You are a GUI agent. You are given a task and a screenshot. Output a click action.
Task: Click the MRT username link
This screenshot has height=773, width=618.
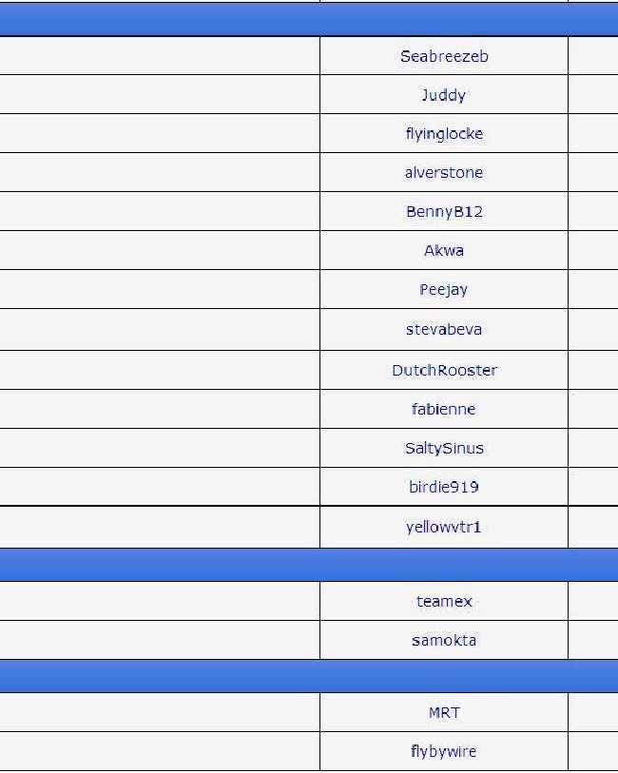[x=444, y=713]
